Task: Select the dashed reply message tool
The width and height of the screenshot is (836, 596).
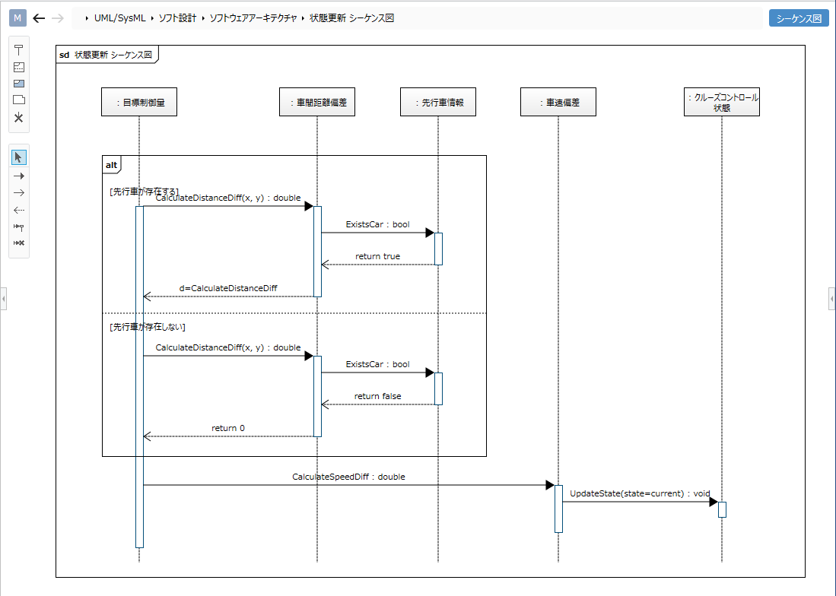Action: 19,210
